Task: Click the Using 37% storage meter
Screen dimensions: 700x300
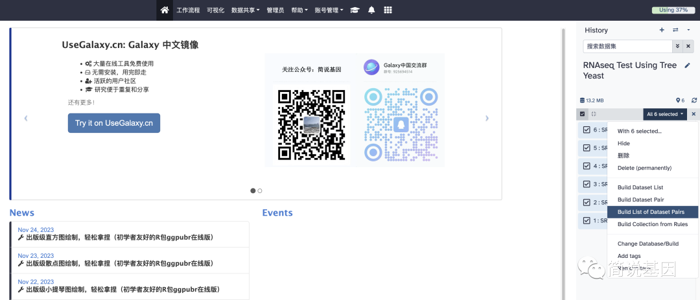Action: 673,10
